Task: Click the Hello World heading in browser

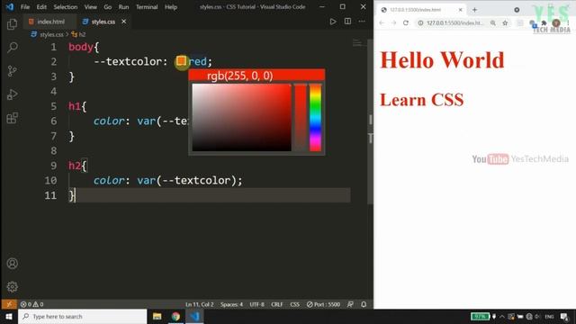Action: coord(442,60)
